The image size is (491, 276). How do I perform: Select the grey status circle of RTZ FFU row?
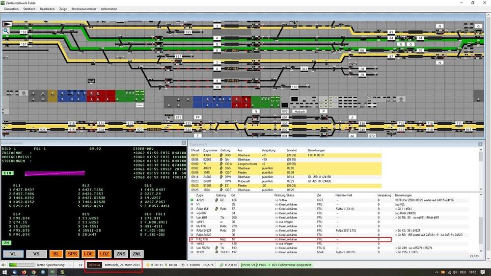[192, 239]
